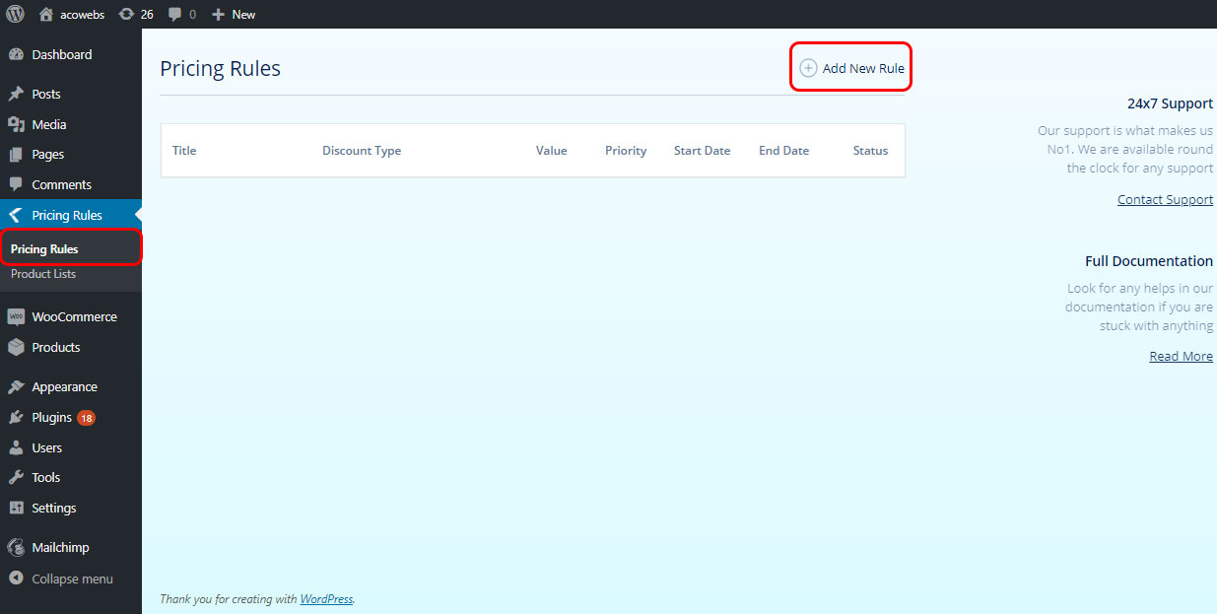Click the Products box icon
1217x614 pixels.
click(x=16, y=347)
